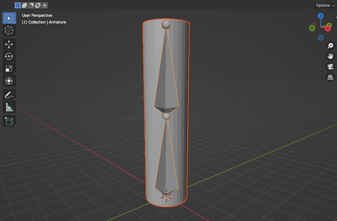Toggle the camera view
Screen dimensions: 337x221
(x=330, y=66)
